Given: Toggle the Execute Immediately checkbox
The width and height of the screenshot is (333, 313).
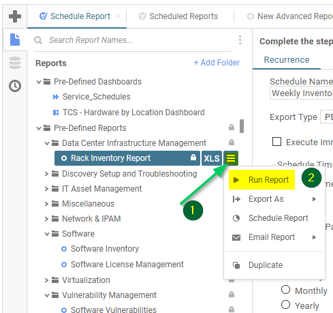Looking at the screenshot, I should click(276, 141).
